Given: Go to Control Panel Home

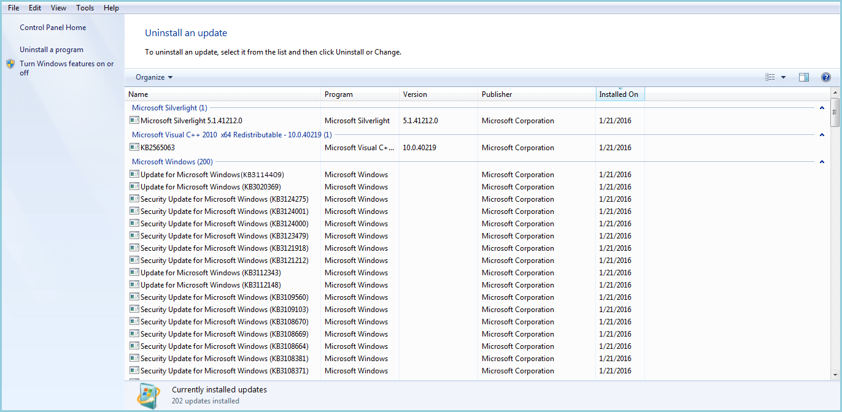Looking at the screenshot, I should click(x=53, y=28).
